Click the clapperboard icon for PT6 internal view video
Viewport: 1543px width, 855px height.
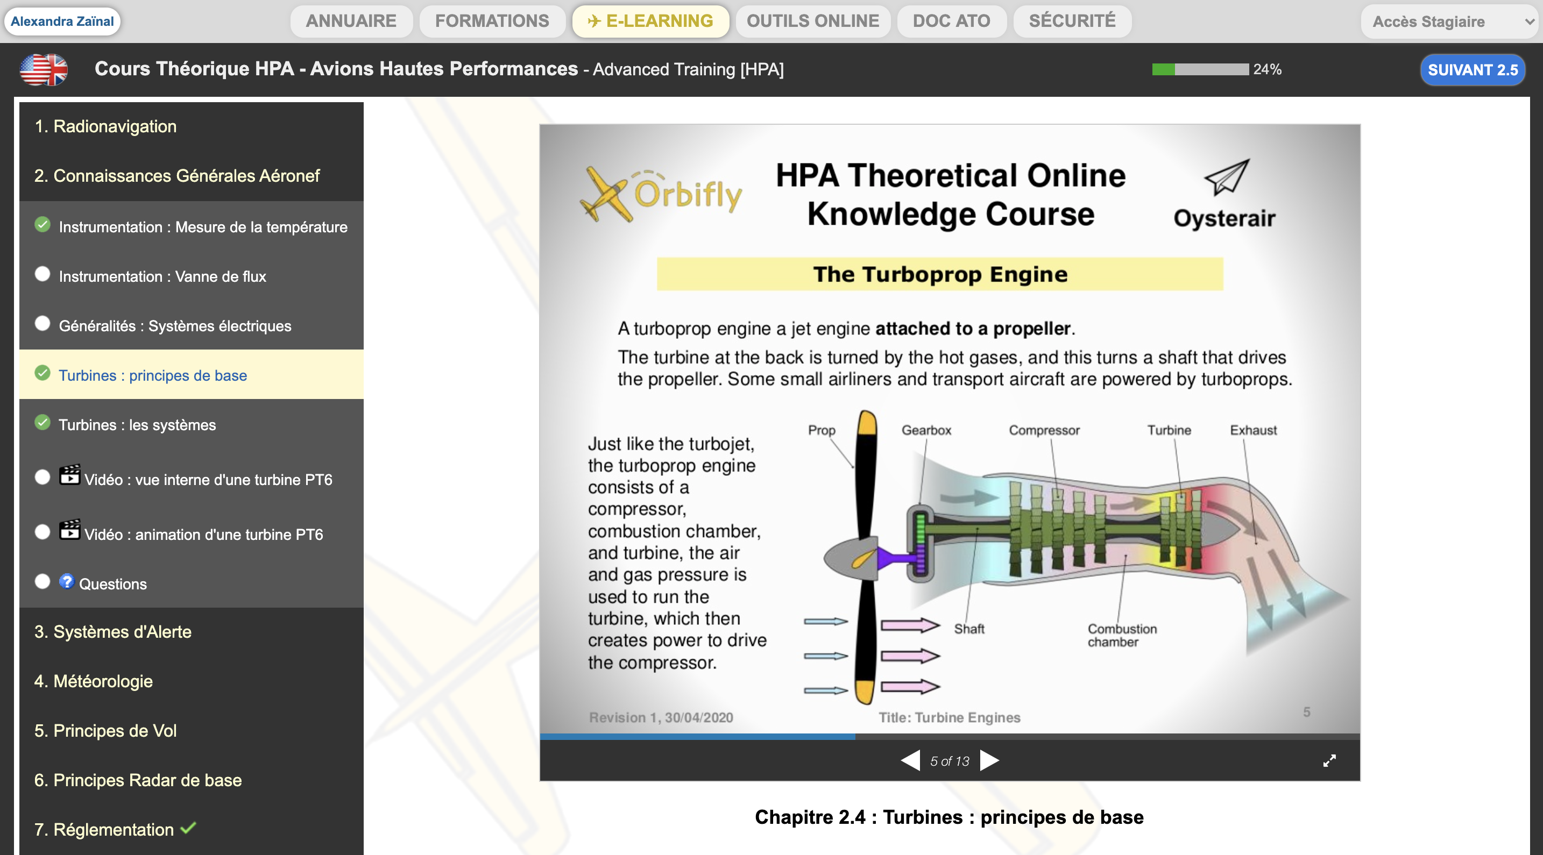[x=69, y=475]
